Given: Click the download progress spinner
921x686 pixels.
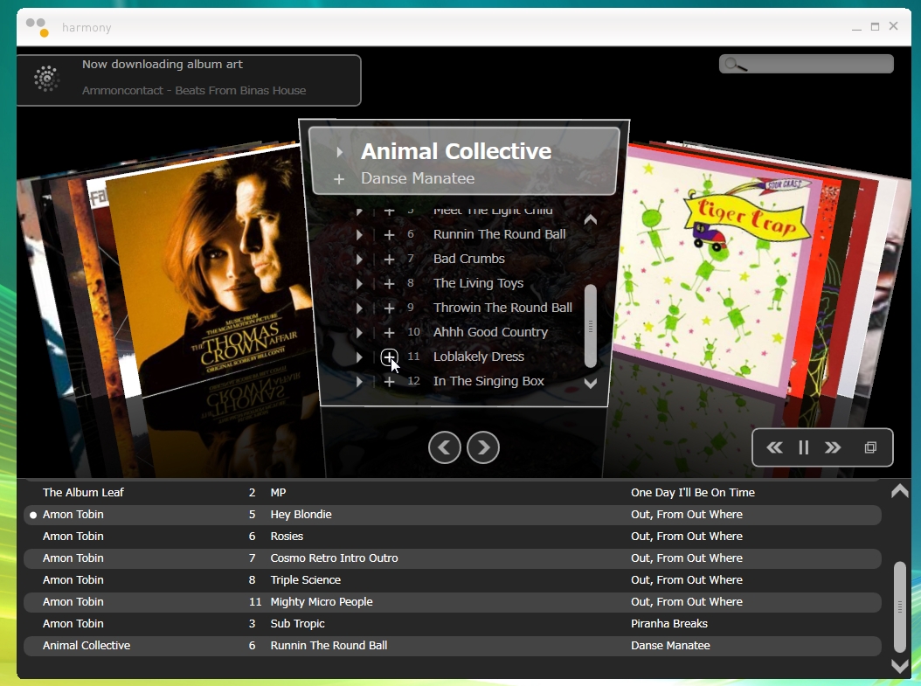Looking at the screenshot, I should pos(45,78).
